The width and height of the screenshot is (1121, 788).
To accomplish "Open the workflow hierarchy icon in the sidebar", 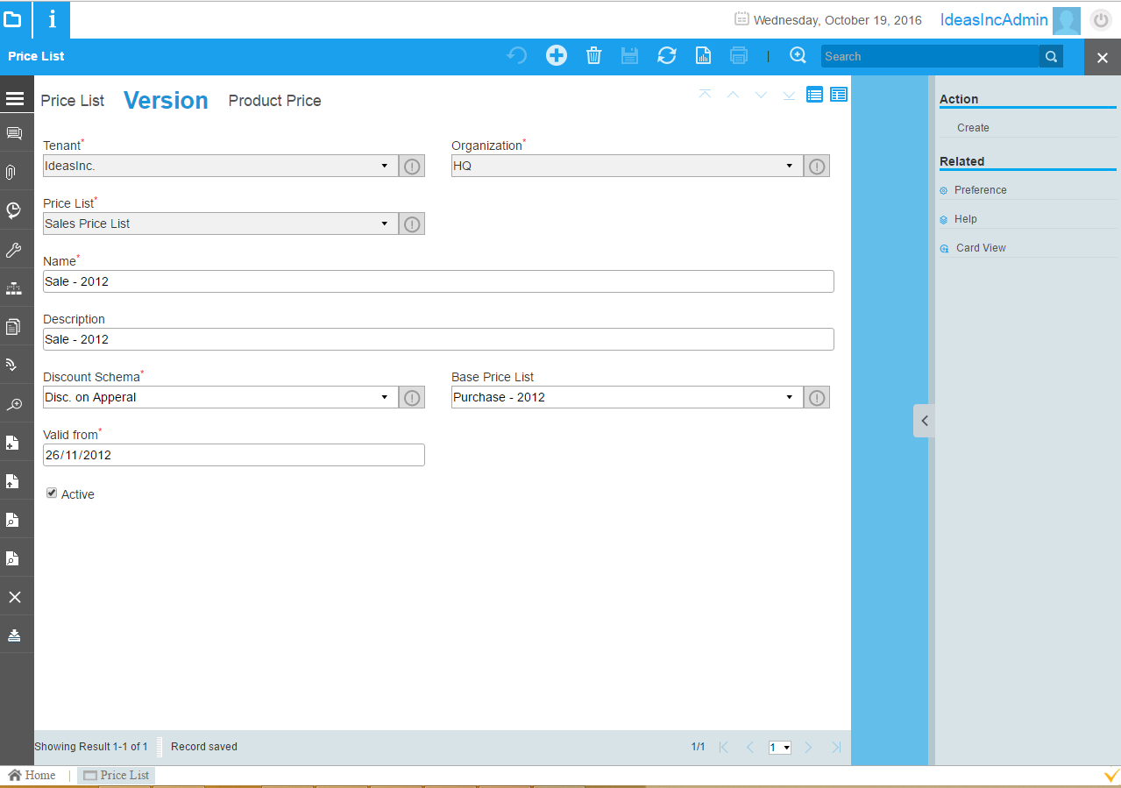I will click(14, 288).
